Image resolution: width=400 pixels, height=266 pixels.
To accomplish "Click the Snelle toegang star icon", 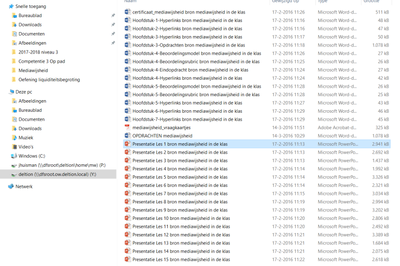I will click(11, 7).
